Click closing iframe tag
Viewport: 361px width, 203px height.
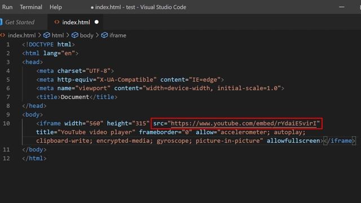click(340, 140)
